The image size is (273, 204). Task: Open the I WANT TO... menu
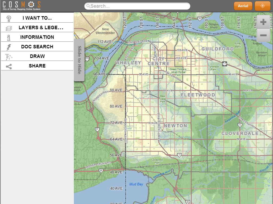click(x=37, y=18)
